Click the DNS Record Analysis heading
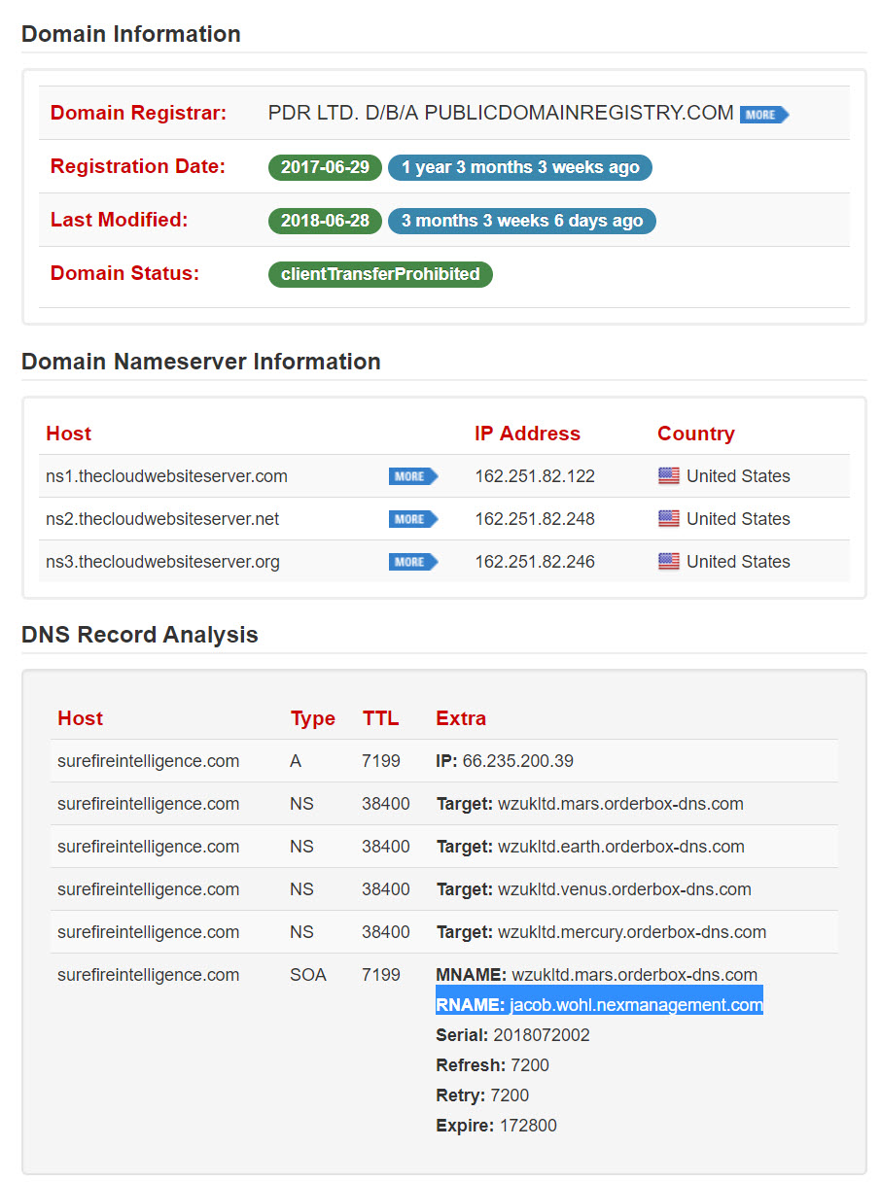The height and width of the screenshot is (1182, 881). tap(140, 635)
